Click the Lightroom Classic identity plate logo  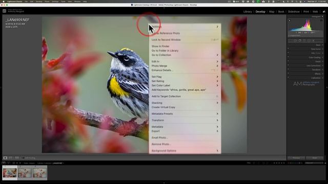pyautogui.click(x=4, y=11)
